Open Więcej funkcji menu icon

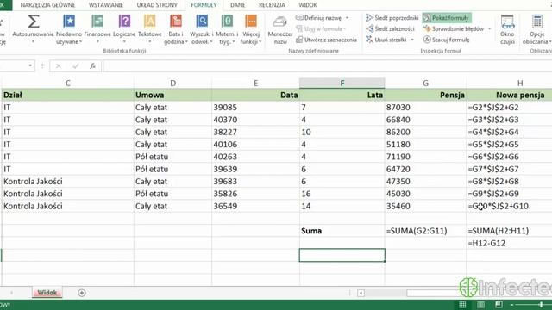251,22
